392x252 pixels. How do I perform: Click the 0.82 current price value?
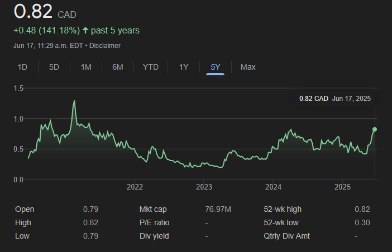pos(33,11)
